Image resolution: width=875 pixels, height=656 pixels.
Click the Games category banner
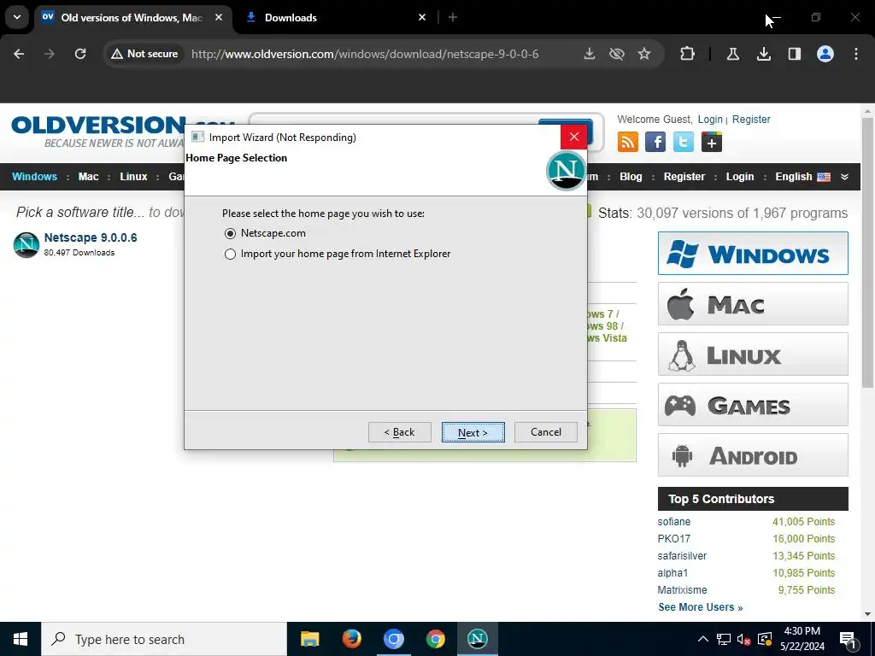click(753, 404)
